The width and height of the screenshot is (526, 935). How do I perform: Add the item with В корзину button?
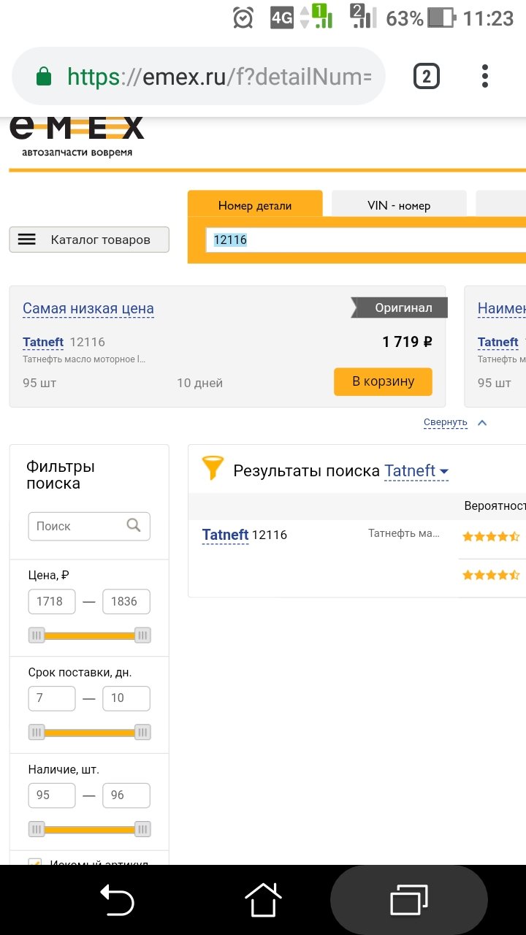pos(383,381)
